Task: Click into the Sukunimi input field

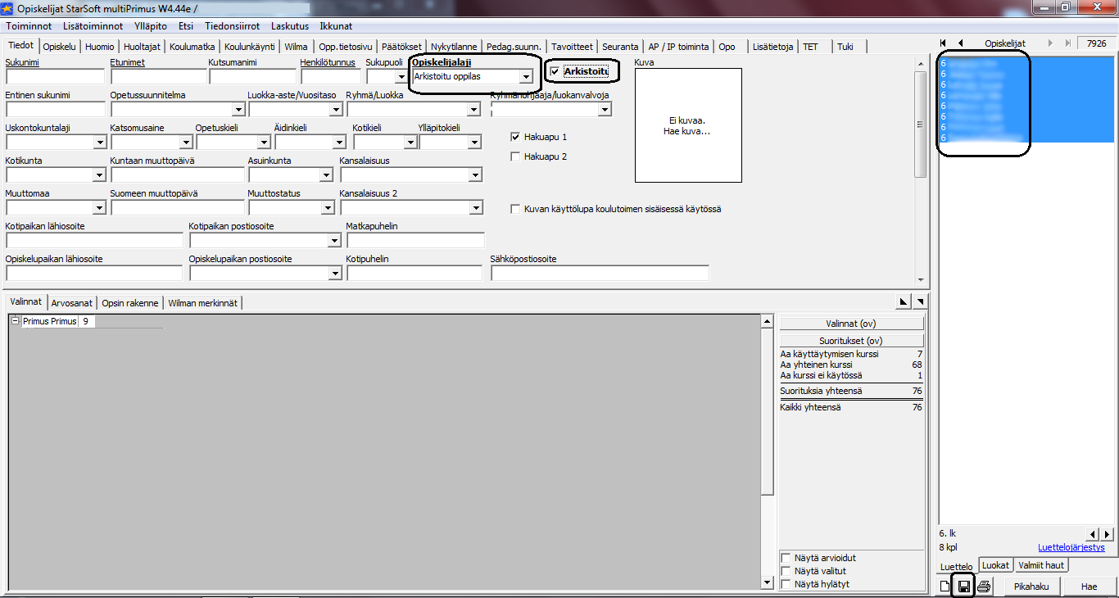Action: (55, 77)
